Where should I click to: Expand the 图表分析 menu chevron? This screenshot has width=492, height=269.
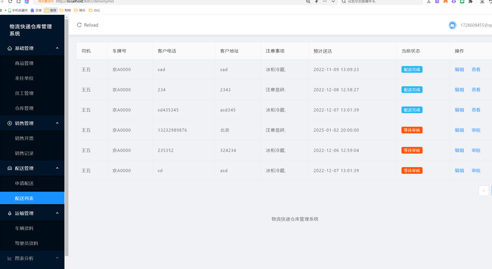[x=57, y=258]
